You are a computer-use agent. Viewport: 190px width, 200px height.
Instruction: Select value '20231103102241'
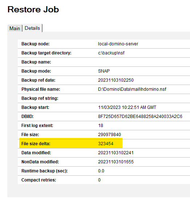(x=116, y=153)
